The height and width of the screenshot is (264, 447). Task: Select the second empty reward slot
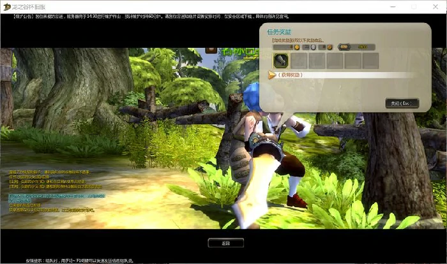299,61
